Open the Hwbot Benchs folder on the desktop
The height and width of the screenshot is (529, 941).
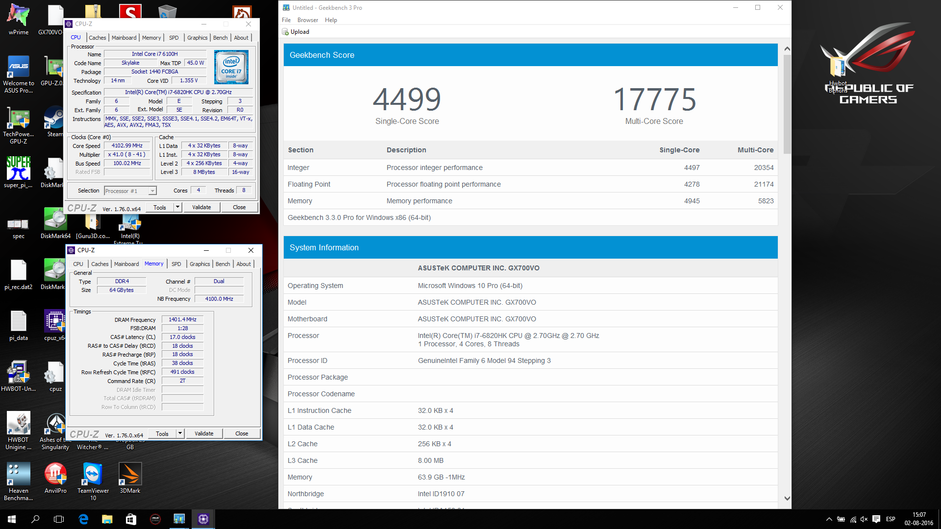point(838,73)
